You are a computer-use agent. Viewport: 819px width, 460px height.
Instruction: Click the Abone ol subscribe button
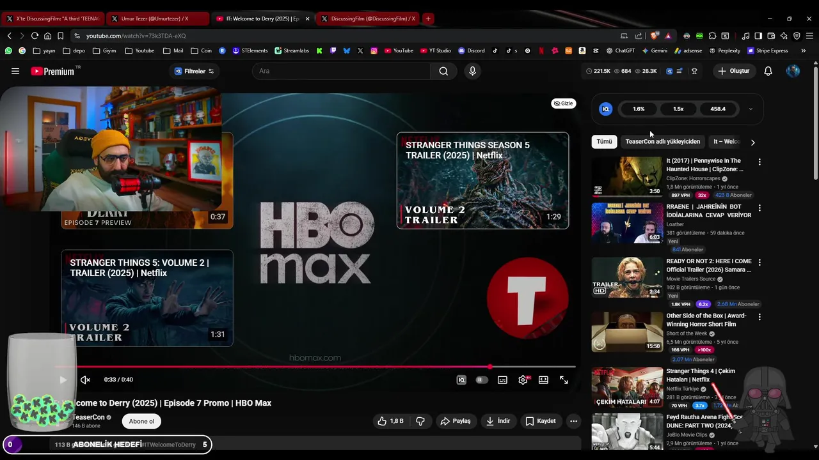click(x=141, y=422)
